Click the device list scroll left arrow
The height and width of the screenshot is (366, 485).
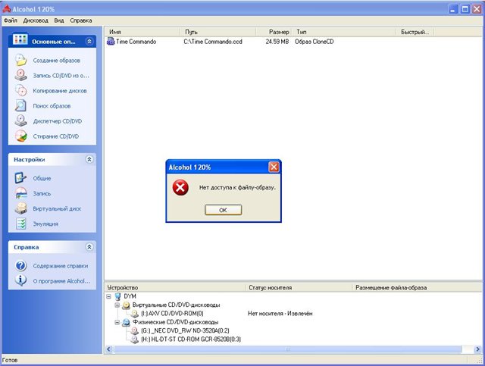[108, 349]
